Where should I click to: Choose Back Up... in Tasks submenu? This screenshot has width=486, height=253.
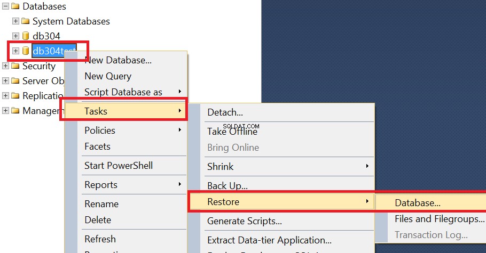point(281,185)
